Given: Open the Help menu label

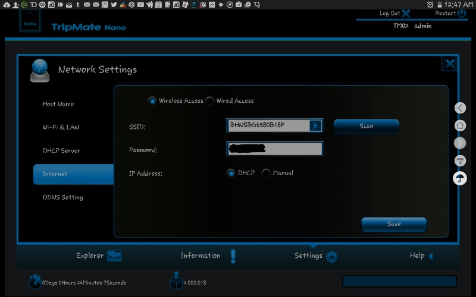Looking at the screenshot, I should point(417,256).
